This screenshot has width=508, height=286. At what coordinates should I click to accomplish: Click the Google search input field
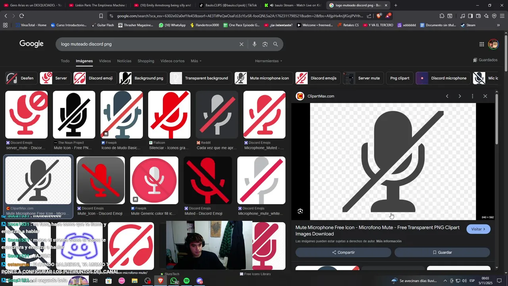click(147, 44)
